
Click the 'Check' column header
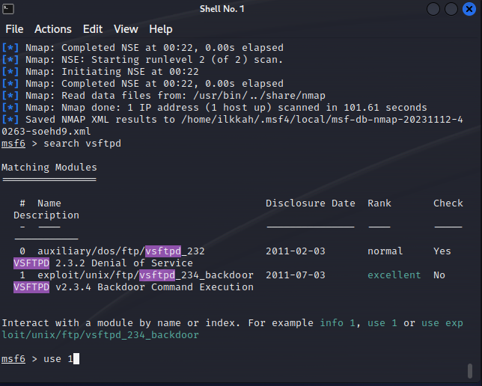pos(448,203)
